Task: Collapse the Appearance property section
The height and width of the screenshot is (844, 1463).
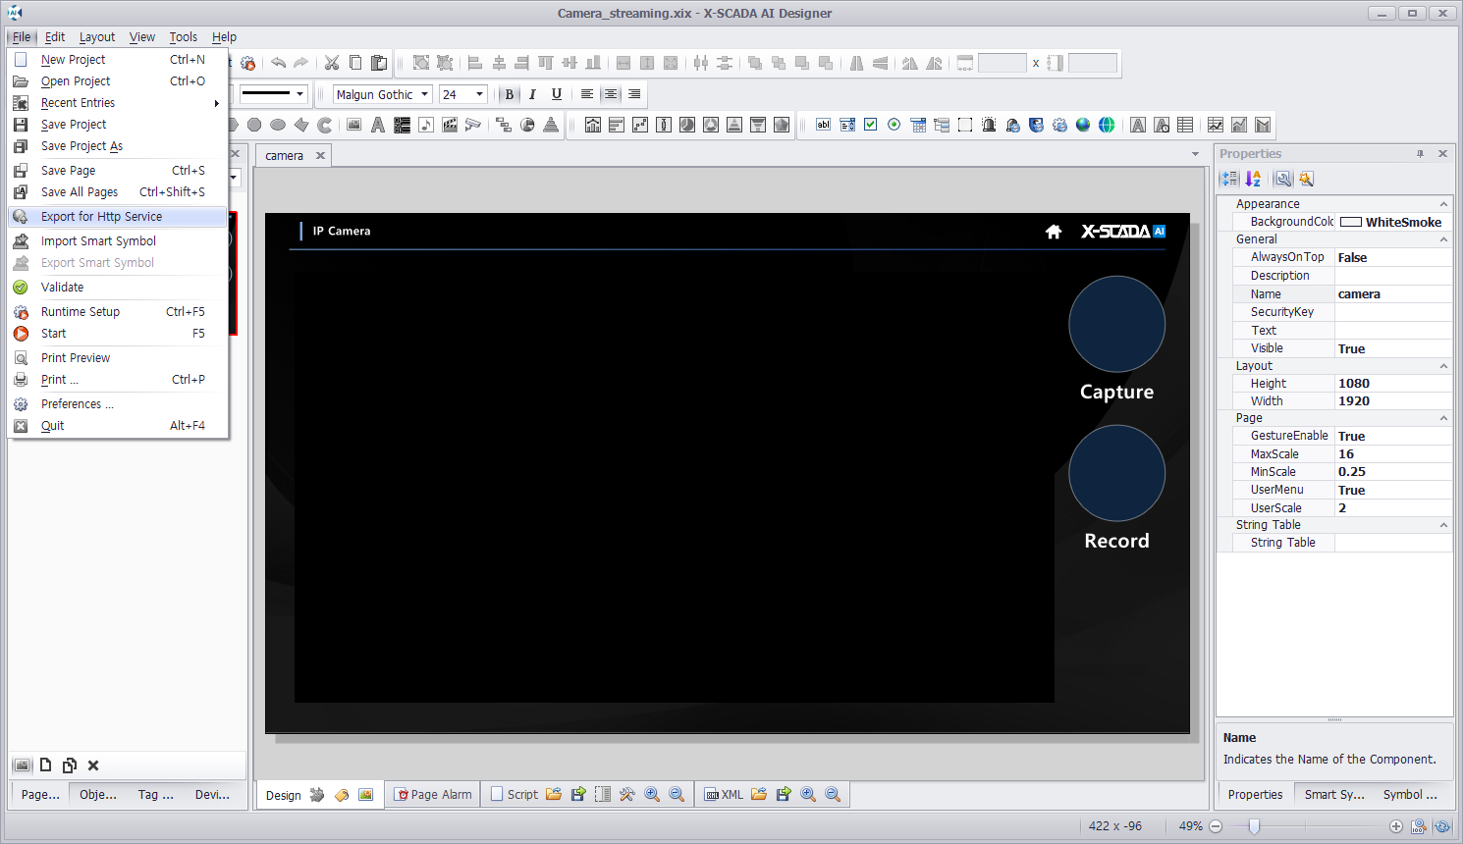Action: pyautogui.click(x=1443, y=204)
